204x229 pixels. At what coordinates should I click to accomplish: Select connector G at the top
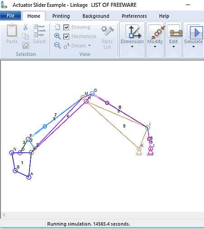92,94
